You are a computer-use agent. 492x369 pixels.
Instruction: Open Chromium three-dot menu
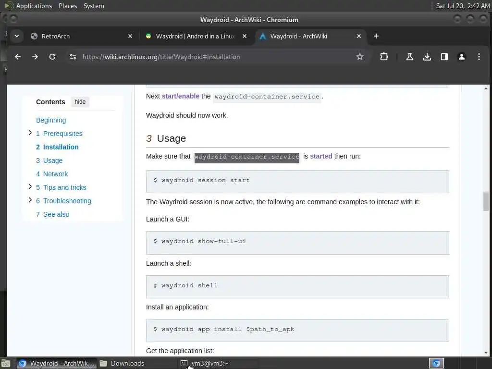click(479, 57)
